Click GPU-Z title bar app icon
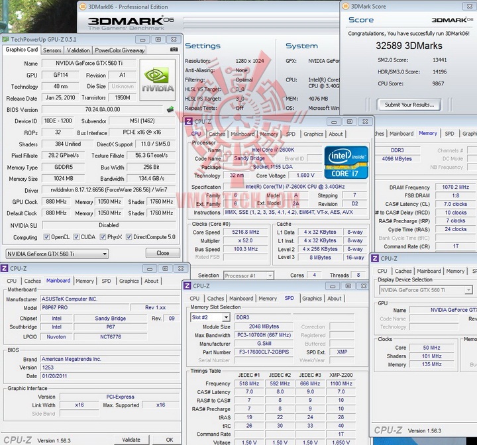 point(5,39)
